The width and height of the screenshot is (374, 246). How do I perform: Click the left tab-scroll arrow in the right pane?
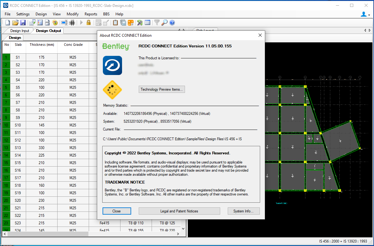tap(365, 30)
